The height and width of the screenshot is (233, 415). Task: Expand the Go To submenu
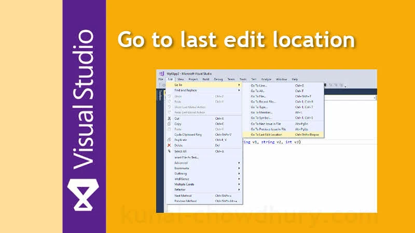[x=204, y=85]
